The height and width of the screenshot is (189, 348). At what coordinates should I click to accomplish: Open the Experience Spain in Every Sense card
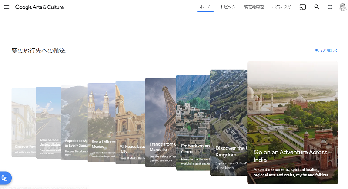(74, 122)
